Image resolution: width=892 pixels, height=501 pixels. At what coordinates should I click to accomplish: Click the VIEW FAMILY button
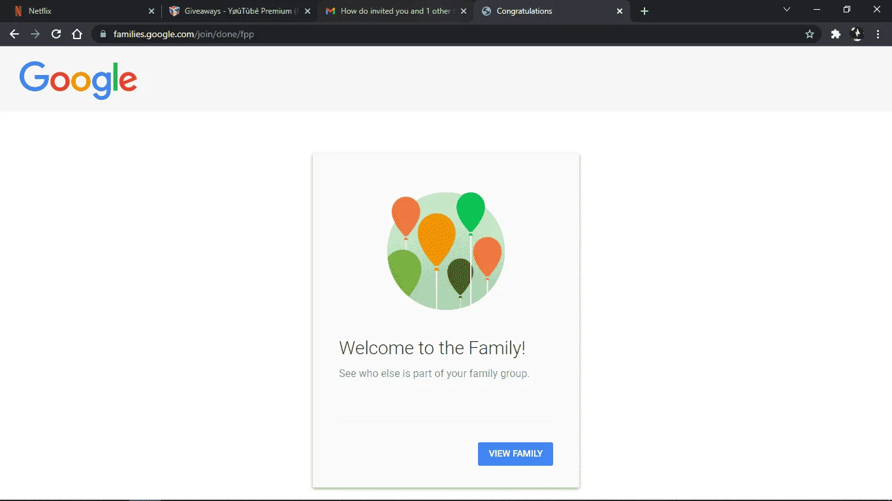pyautogui.click(x=515, y=454)
